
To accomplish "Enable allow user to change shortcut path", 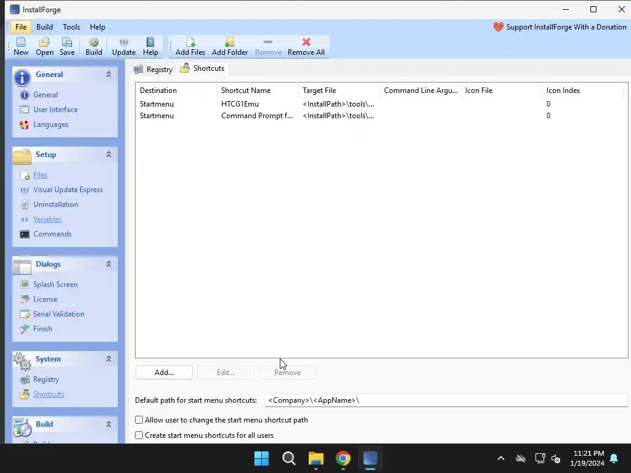I will tap(139, 420).
